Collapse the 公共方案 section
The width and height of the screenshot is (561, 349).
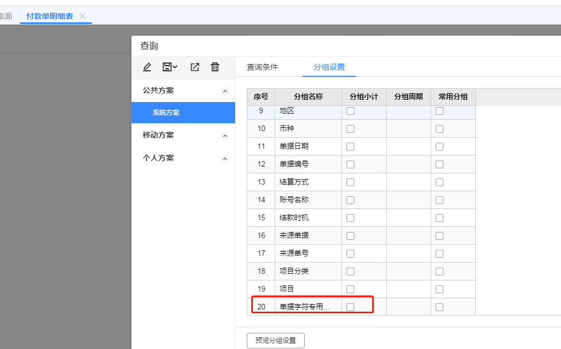(x=225, y=91)
